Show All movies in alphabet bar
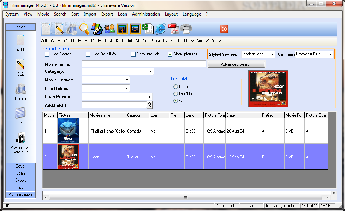Viewport: 345px width, 211px height. click(x=44, y=41)
